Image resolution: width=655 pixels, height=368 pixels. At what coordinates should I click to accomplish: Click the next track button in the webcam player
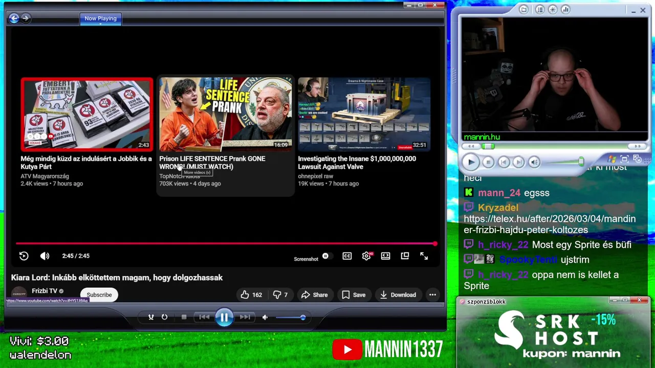518,162
